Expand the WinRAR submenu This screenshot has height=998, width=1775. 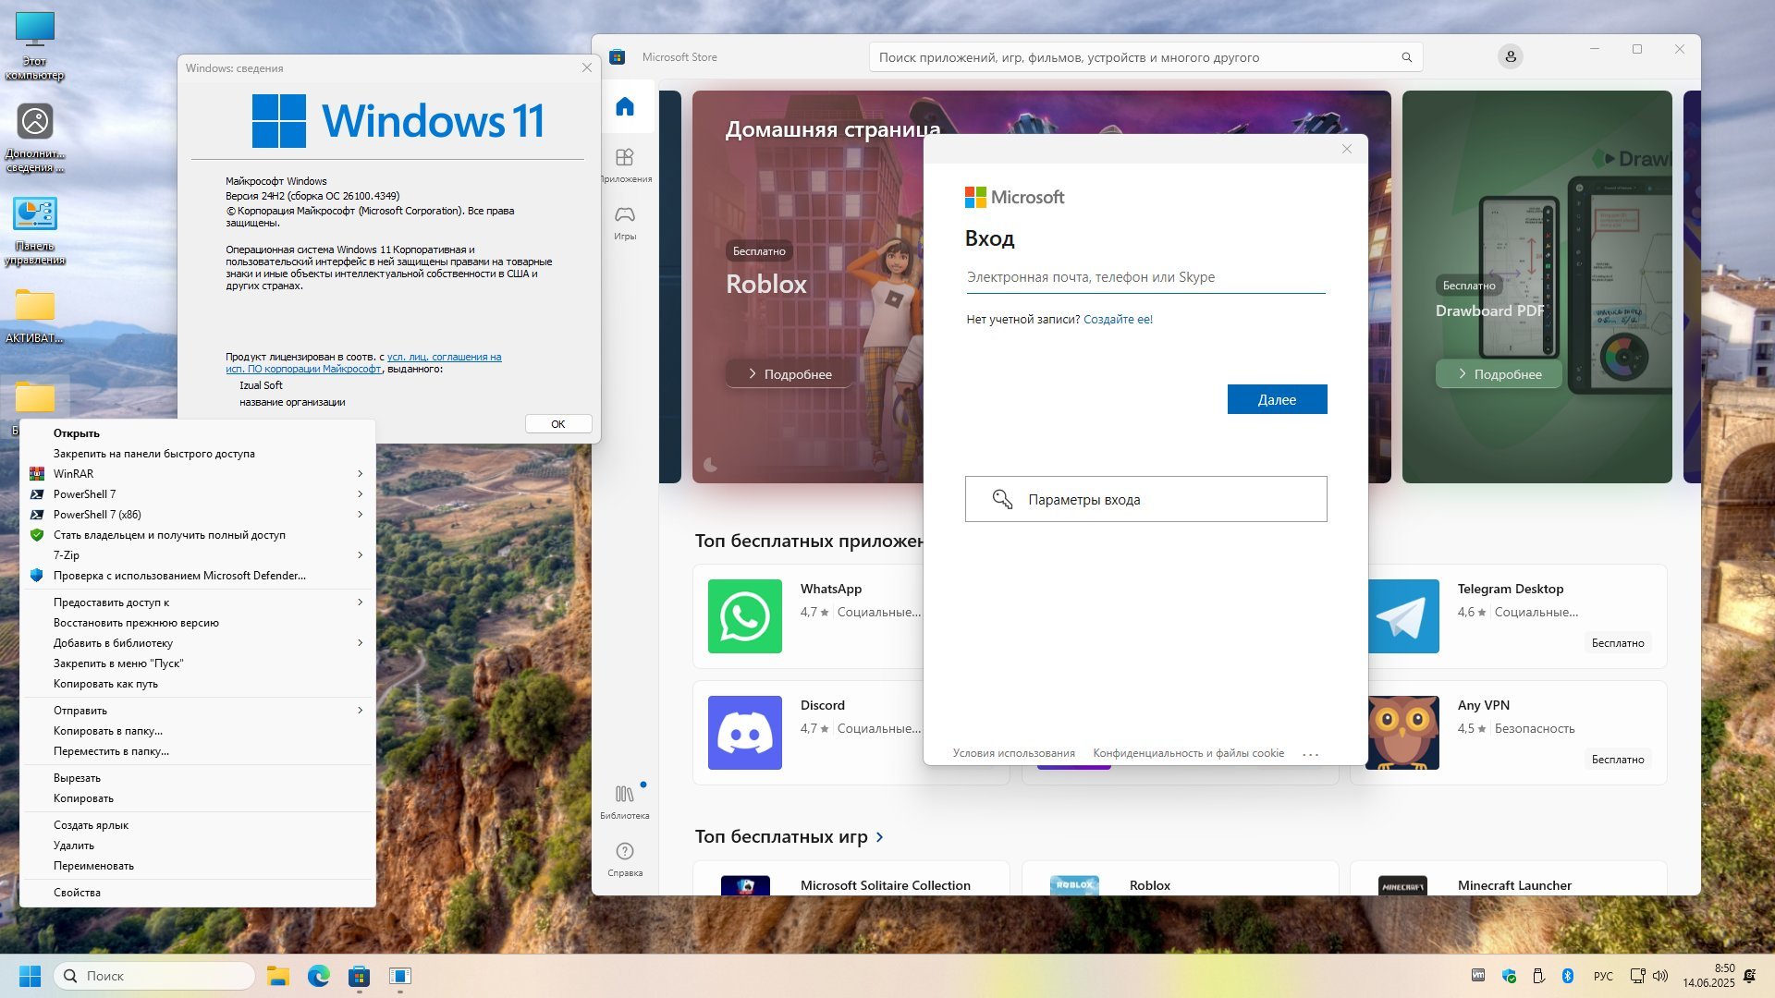click(x=360, y=474)
